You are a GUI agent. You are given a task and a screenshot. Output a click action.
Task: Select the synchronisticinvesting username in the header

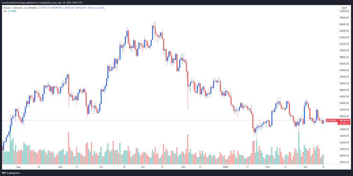pyautogui.click(x=13, y=2)
